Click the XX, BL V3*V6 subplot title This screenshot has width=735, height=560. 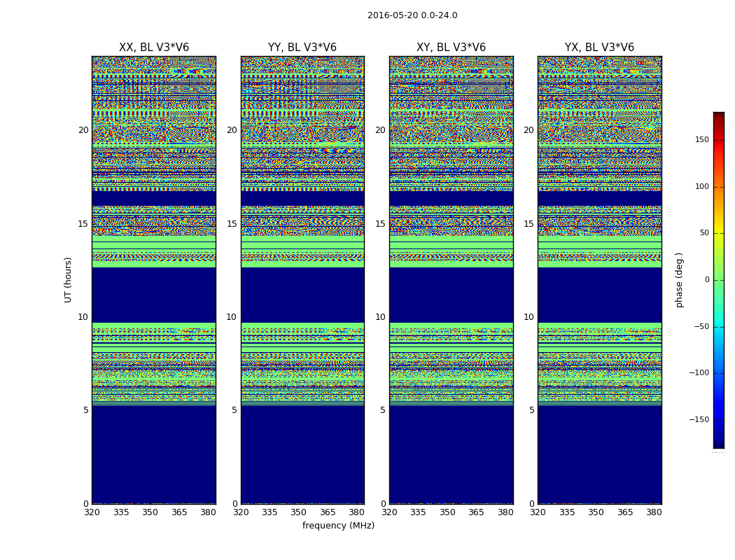coord(154,48)
